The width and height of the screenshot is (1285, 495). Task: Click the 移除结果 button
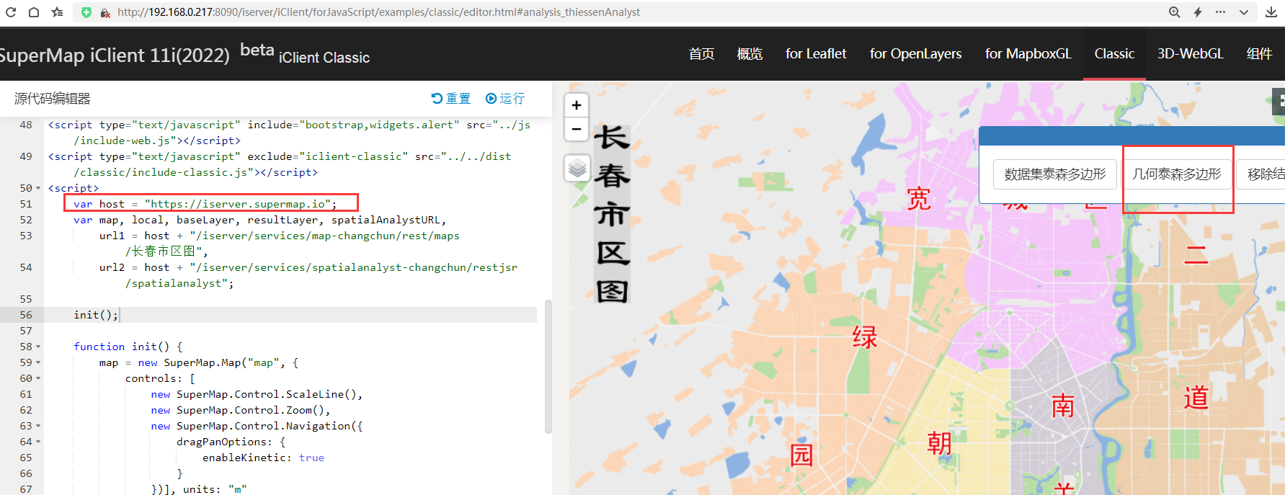(1261, 174)
